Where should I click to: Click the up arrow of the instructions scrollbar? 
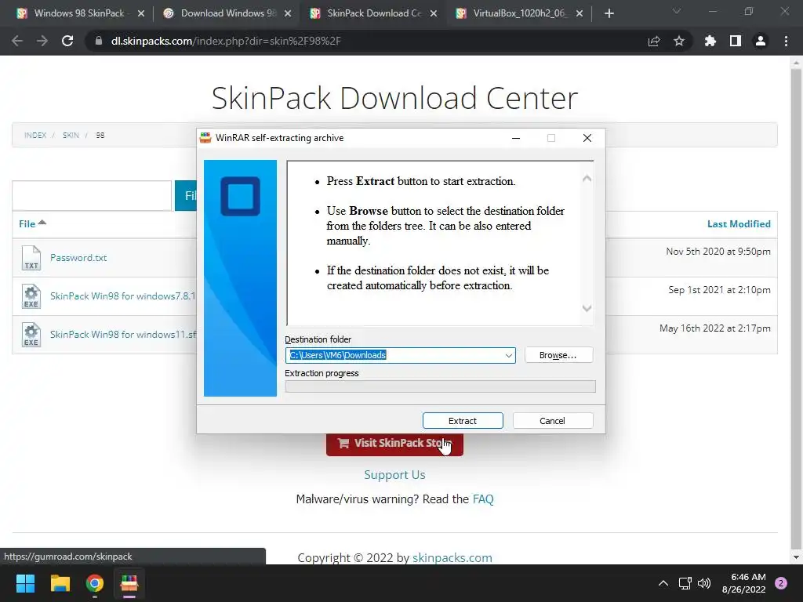coord(587,178)
